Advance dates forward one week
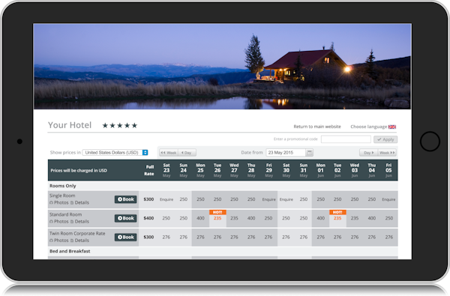This screenshot has height=296, width=450. click(x=387, y=153)
